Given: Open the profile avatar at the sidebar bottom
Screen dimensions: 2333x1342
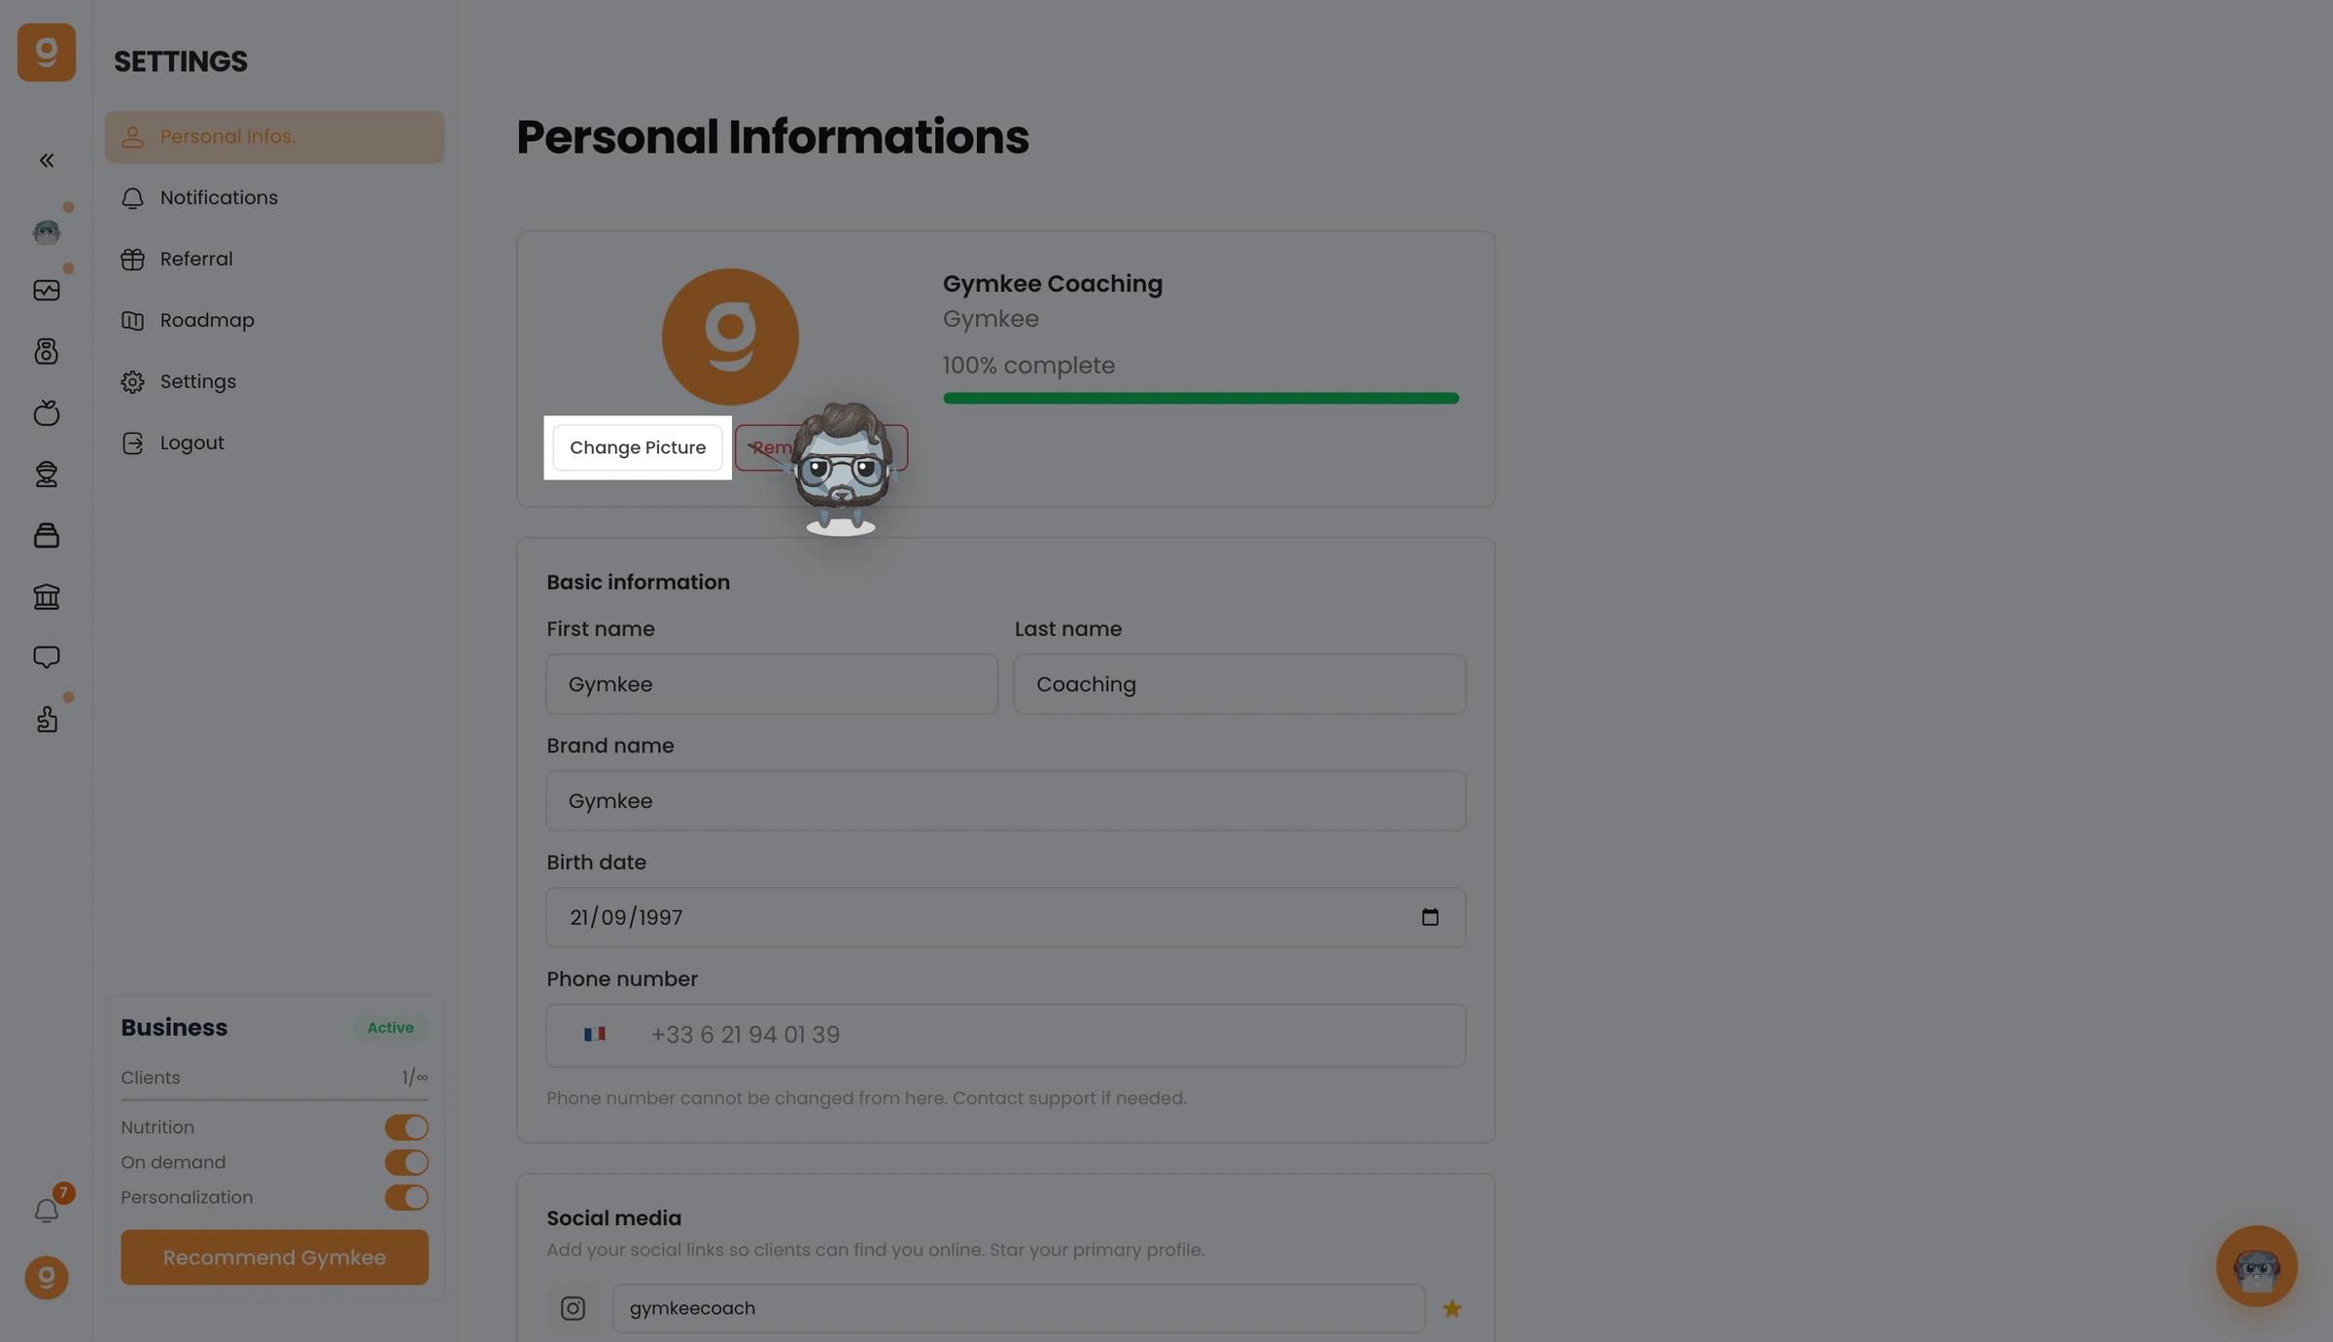Looking at the screenshot, I should click(x=47, y=1278).
